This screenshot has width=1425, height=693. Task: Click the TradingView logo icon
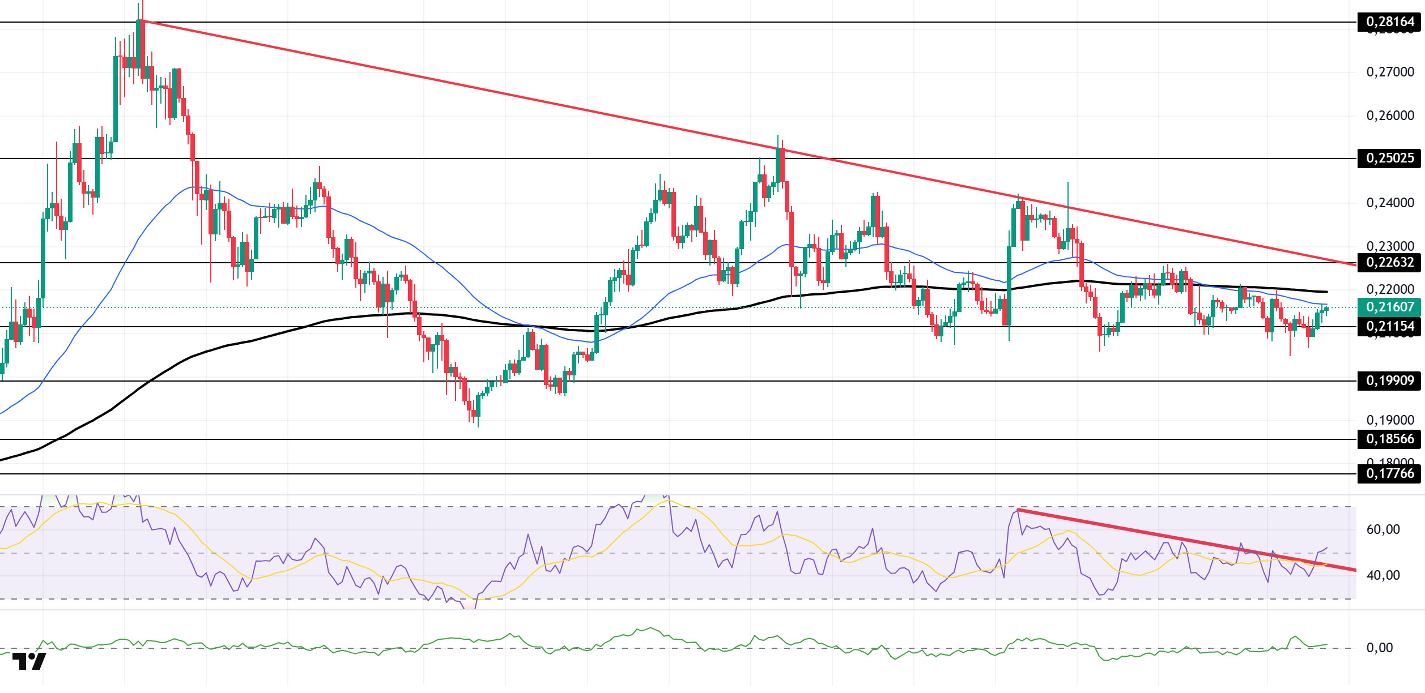[29, 661]
